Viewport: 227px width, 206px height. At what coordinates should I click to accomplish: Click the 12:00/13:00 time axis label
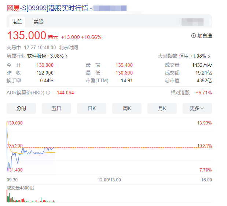(109, 180)
